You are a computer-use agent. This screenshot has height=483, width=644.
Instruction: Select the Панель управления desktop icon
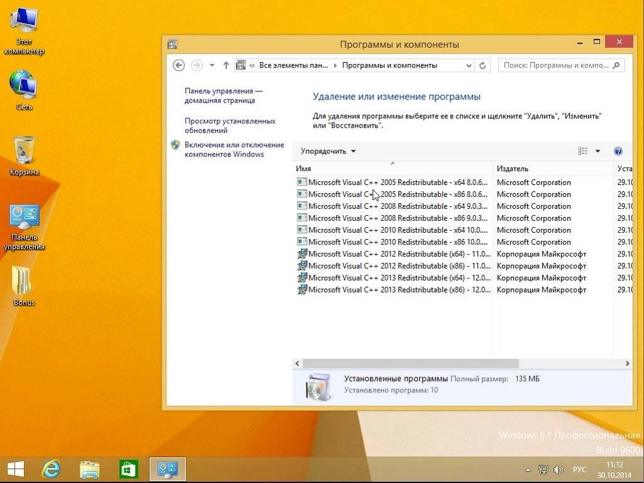point(24,227)
